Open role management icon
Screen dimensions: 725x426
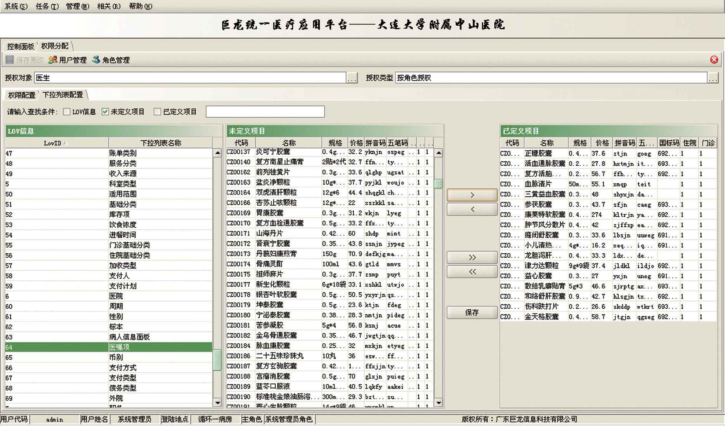[96, 60]
